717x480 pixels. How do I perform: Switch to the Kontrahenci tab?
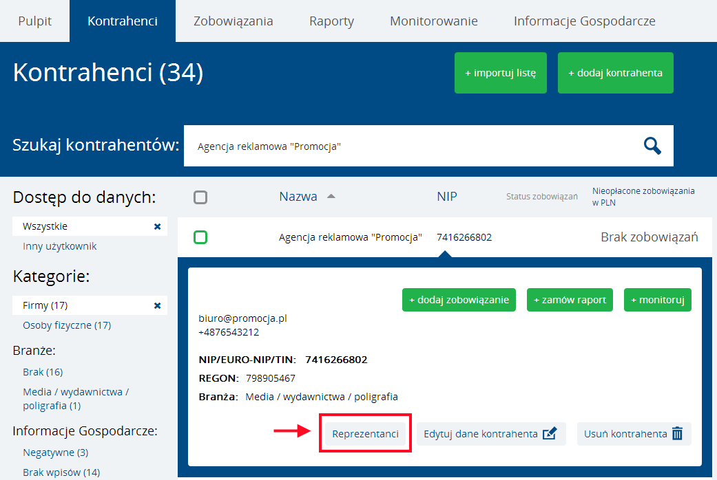pyautogui.click(x=123, y=21)
